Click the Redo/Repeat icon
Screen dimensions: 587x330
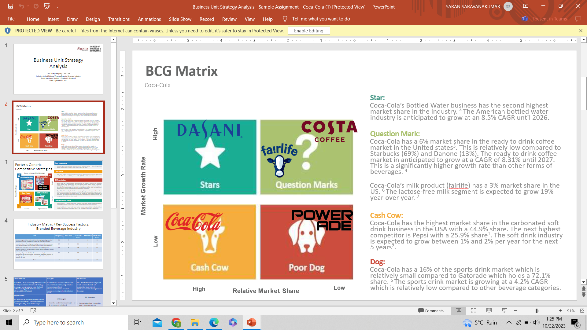tap(36, 6)
